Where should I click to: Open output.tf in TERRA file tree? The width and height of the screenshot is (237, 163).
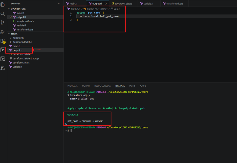pyautogui.click(x=35, y=50)
